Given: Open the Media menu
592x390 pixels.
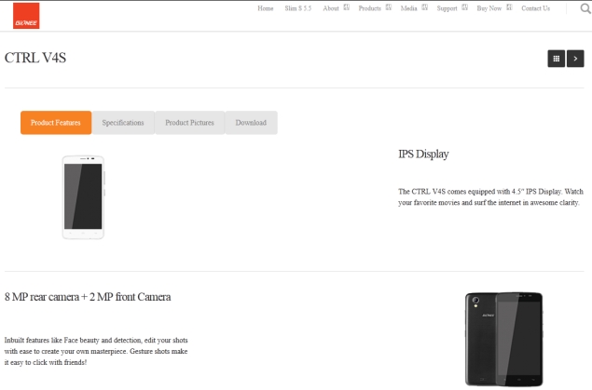Looking at the screenshot, I should pyautogui.click(x=409, y=8).
